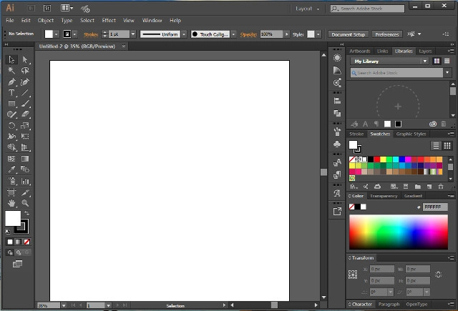Screen dimensions: 458x311
Task: Pick the red swatch in Swatches panel
Action: pyautogui.click(x=375, y=159)
